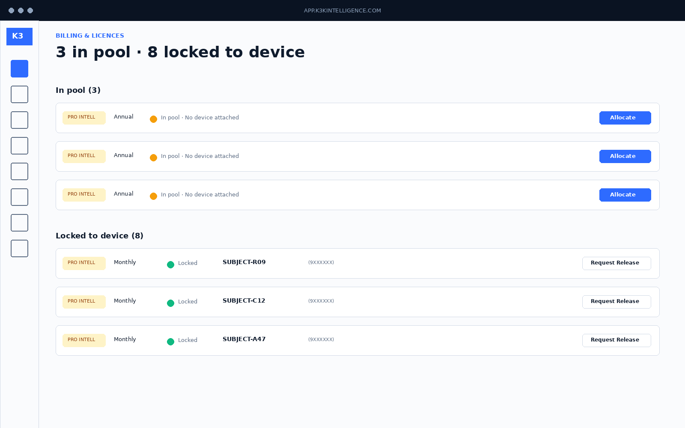
Task: Click the Monthly label in the SUBJECT-R09 row
Action: tap(125, 262)
